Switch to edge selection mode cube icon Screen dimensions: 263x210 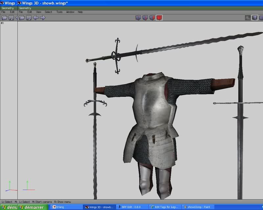145,17
